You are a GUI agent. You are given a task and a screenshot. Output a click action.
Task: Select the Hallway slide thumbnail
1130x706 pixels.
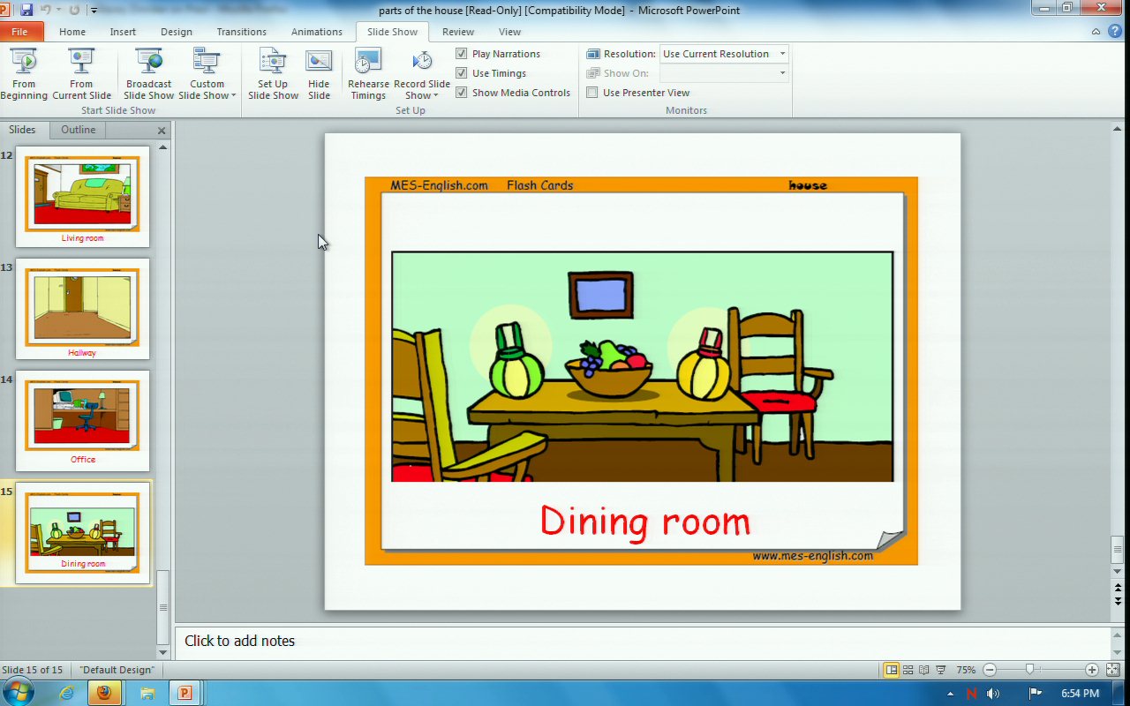click(x=82, y=309)
